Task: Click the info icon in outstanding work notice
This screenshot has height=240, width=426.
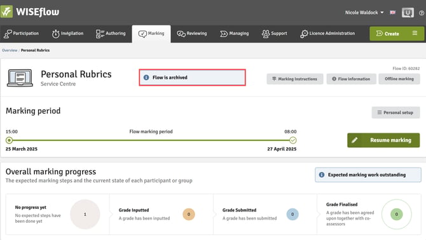Action: point(322,175)
